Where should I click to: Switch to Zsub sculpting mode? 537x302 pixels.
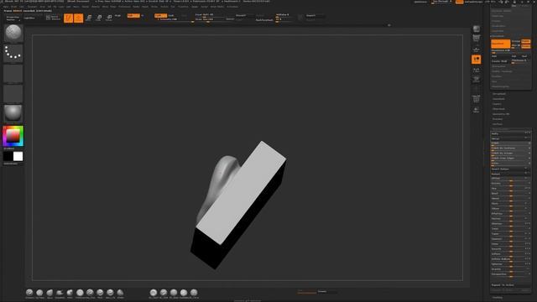(x=171, y=15)
